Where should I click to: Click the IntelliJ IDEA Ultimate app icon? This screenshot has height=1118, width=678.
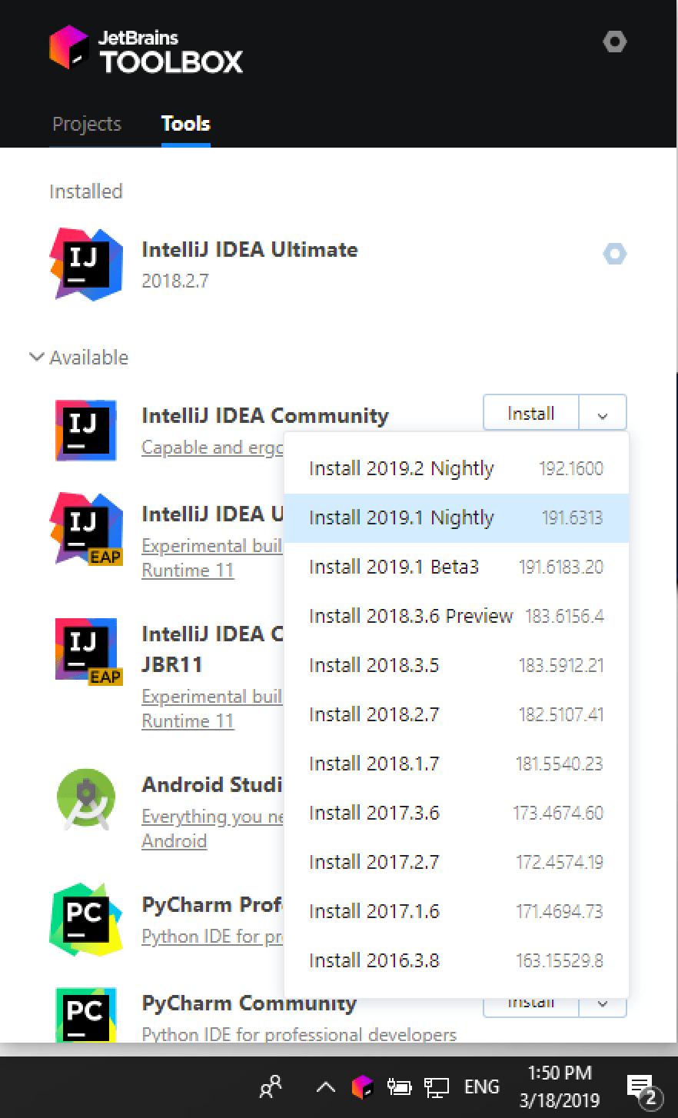point(86,264)
